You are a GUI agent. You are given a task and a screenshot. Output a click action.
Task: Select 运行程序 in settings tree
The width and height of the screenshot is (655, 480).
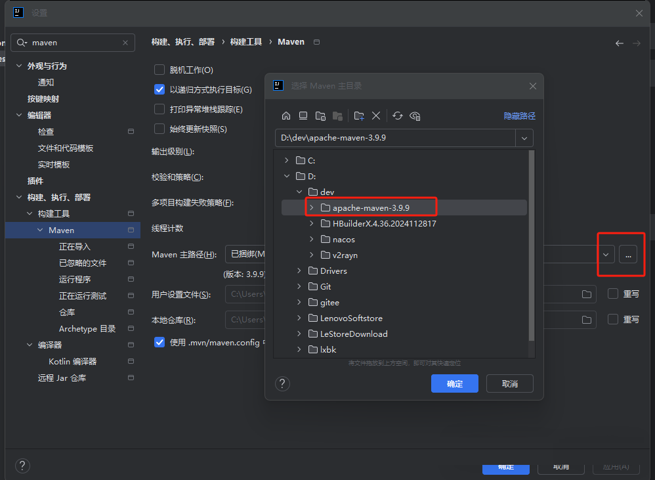point(74,279)
